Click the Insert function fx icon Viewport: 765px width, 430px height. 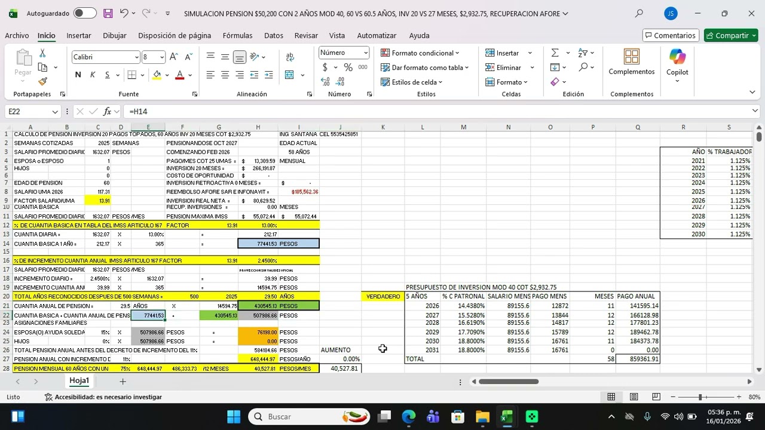(x=108, y=111)
